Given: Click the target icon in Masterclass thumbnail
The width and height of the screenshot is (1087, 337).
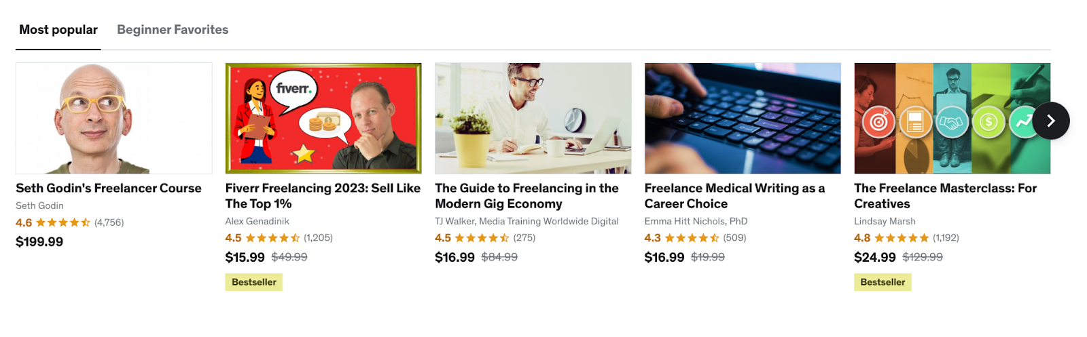Looking at the screenshot, I should pos(878,123).
